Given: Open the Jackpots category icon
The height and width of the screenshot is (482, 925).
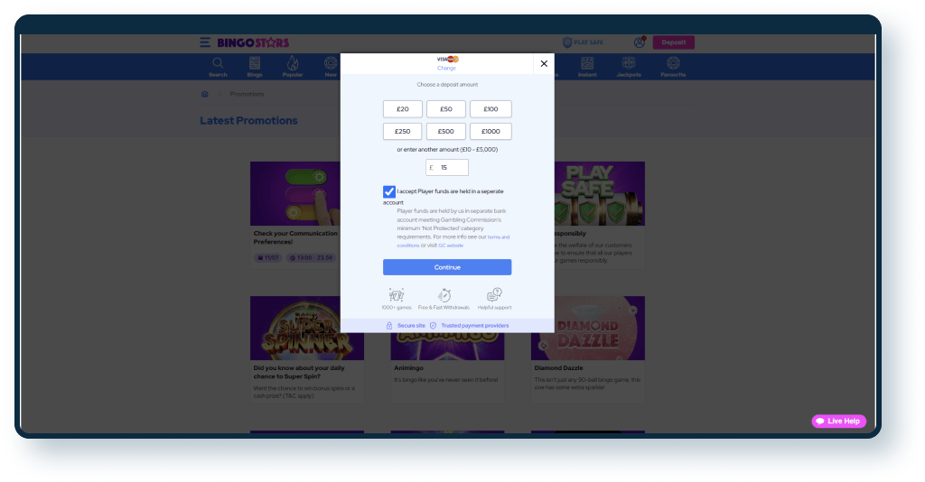Looking at the screenshot, I should (x=630, y=66).
